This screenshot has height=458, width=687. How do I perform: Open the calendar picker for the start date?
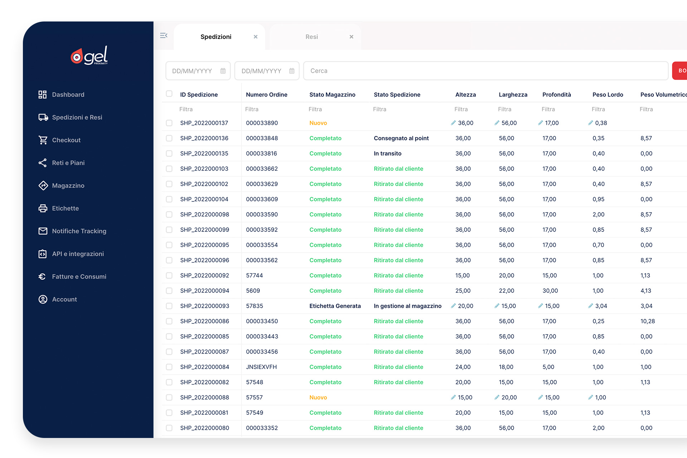click(x=223, y=70)
